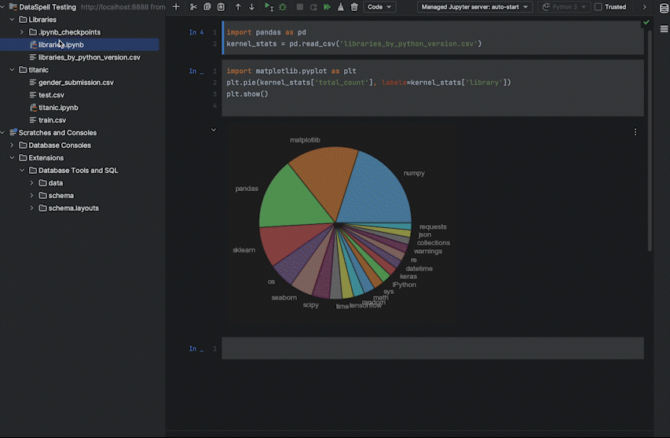Click the DataSpell Testing project name
This screenshot has width=670, height=438.
click(x=47, y=7)
